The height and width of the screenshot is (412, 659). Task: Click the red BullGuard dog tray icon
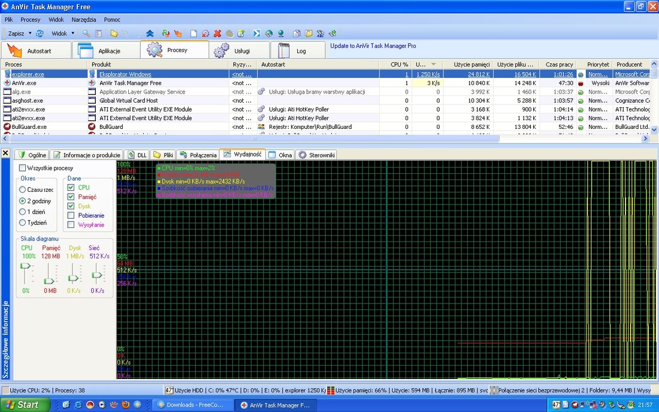(575, 405)
